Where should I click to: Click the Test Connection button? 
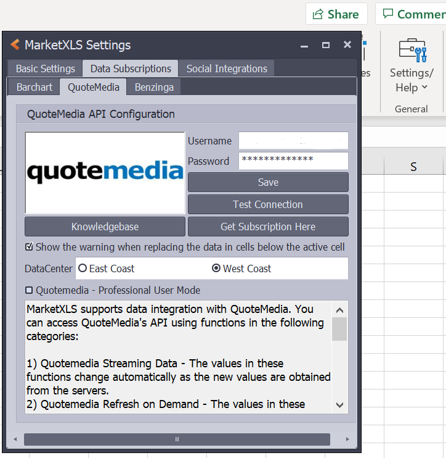click(x=268, y=204)
